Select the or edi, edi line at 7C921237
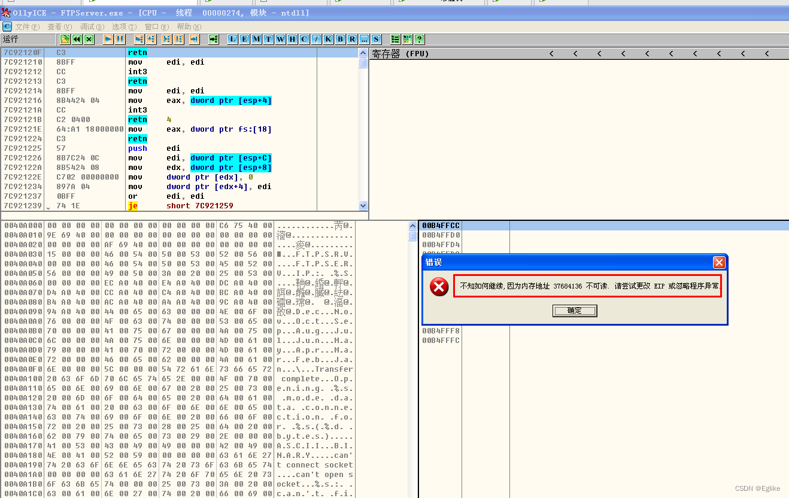Image resolution: width=789 pixels, height=498 pixels. [x=179, y=196]
